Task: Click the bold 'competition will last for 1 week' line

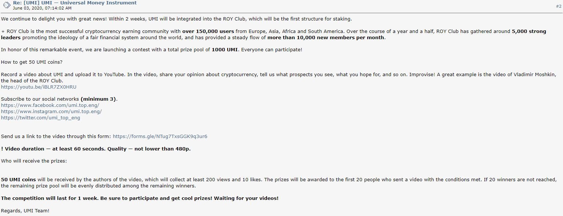Action: coord(140,198)
